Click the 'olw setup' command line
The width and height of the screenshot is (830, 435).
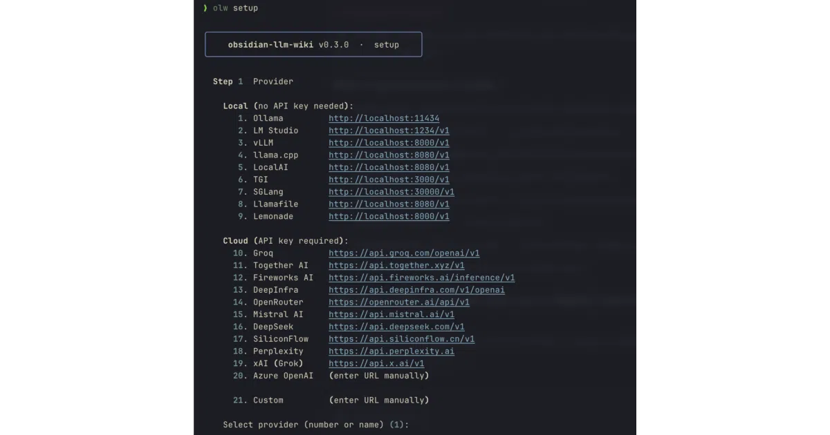(236, 8)
